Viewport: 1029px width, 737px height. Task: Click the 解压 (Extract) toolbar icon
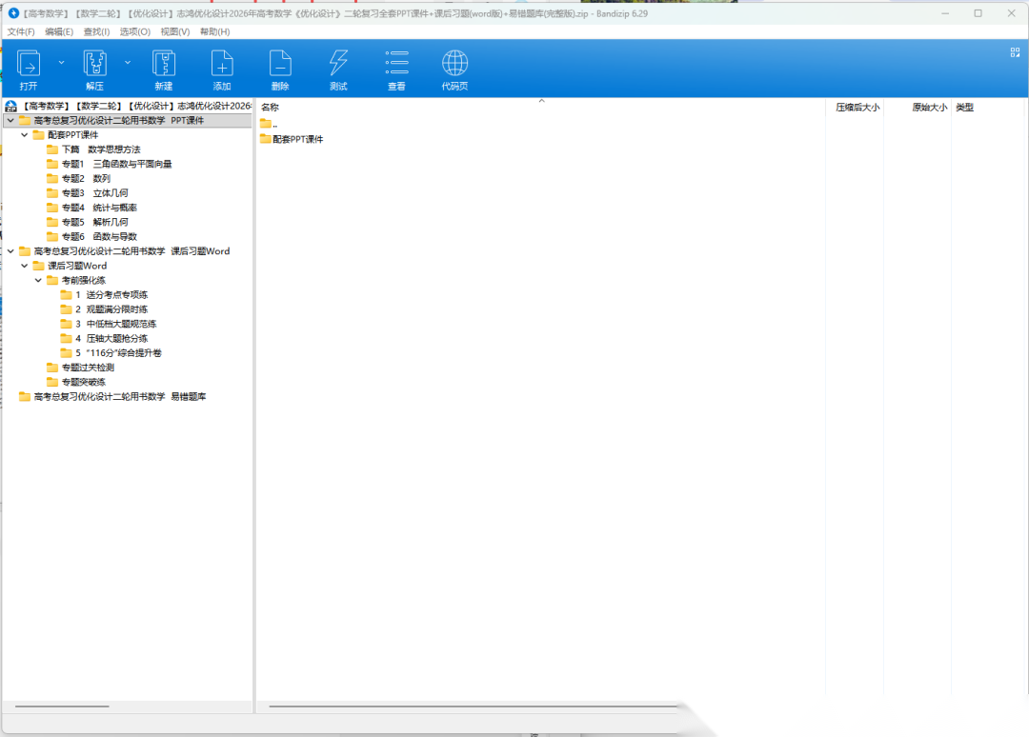(x=94, y=64)
